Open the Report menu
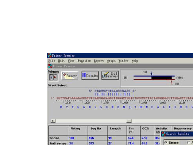Screen dimensions: 193x145 (99, 61)
